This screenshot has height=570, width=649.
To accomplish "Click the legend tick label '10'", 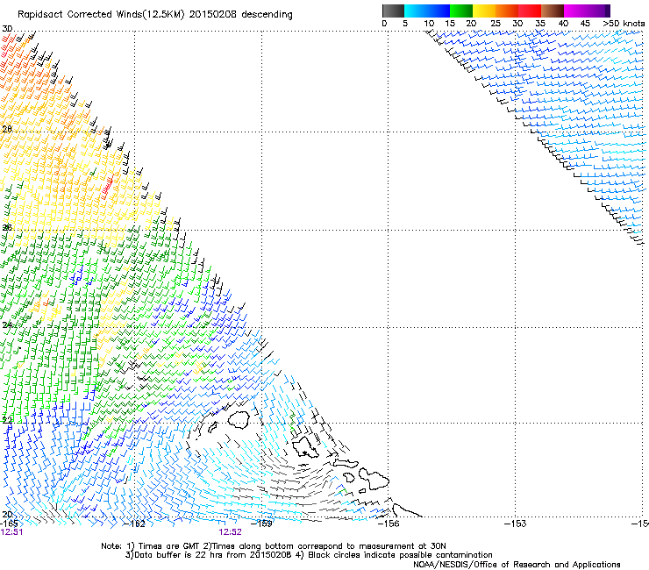I will point(429,24).
